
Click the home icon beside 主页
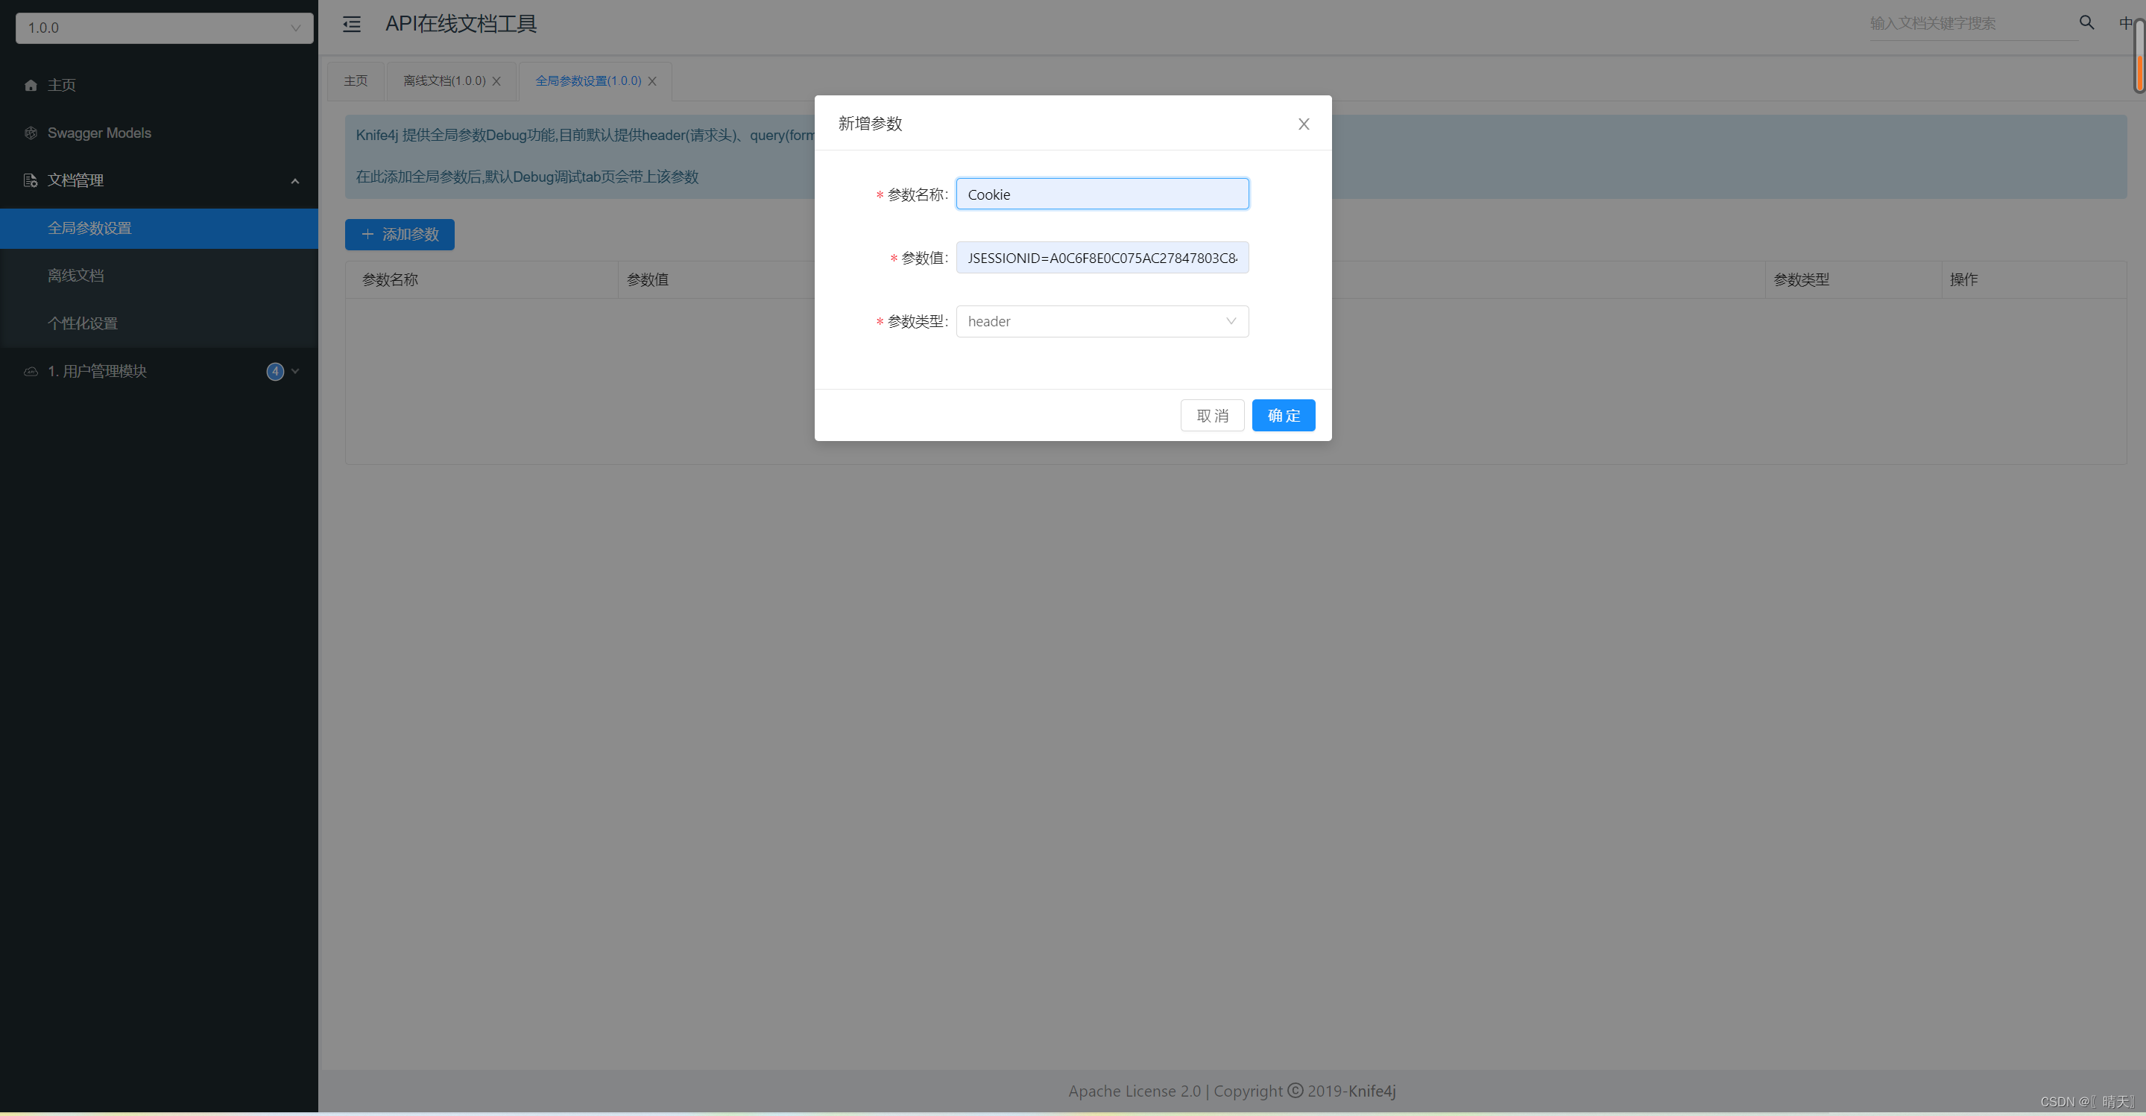click(x=31, y=85)
